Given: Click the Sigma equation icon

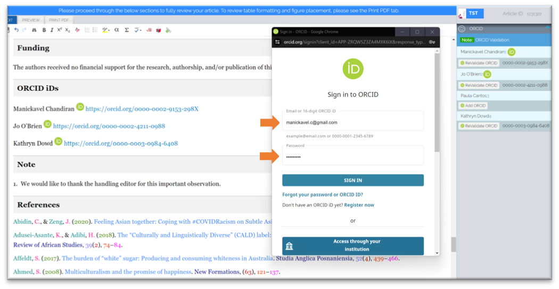Looking at the screenshot, I should [127, 30].
